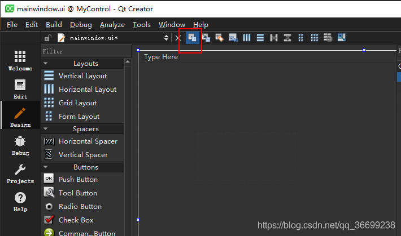The width and height of the screenshot is (401, 236).
Task: Click the Adjust Size toolbar icon
Action: coord(341,38)
